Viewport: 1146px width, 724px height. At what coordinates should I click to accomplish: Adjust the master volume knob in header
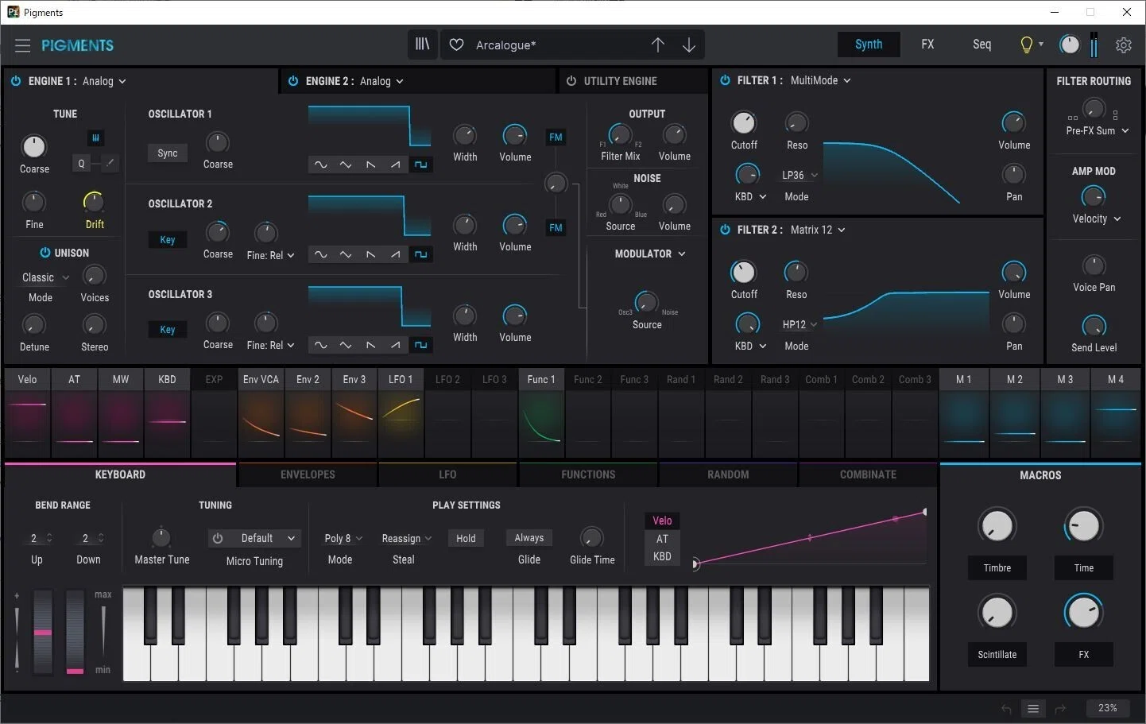click(x=1070, y=45)
